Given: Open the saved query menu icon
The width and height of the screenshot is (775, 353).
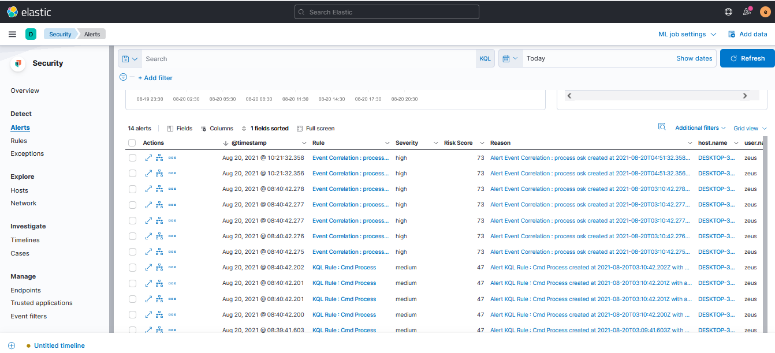Looking at the screenshot, I should pyautogui.click(x=130, y=59).
